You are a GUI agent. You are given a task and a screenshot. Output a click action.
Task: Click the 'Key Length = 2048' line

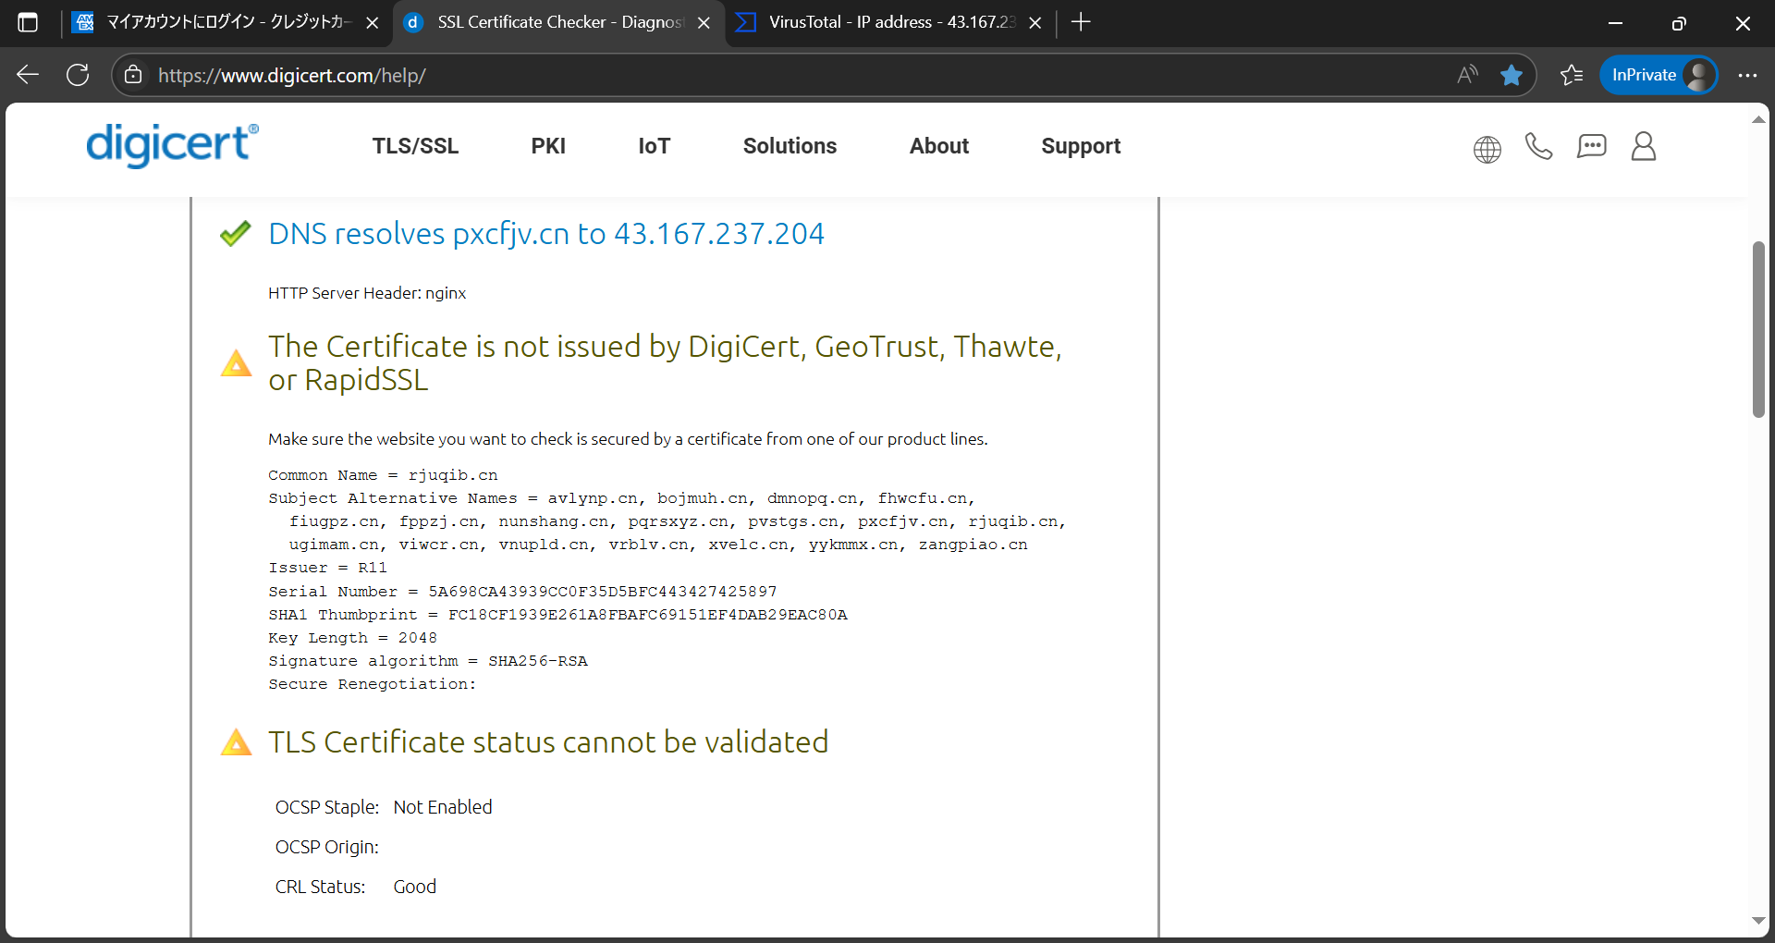(x=352, y=638)
